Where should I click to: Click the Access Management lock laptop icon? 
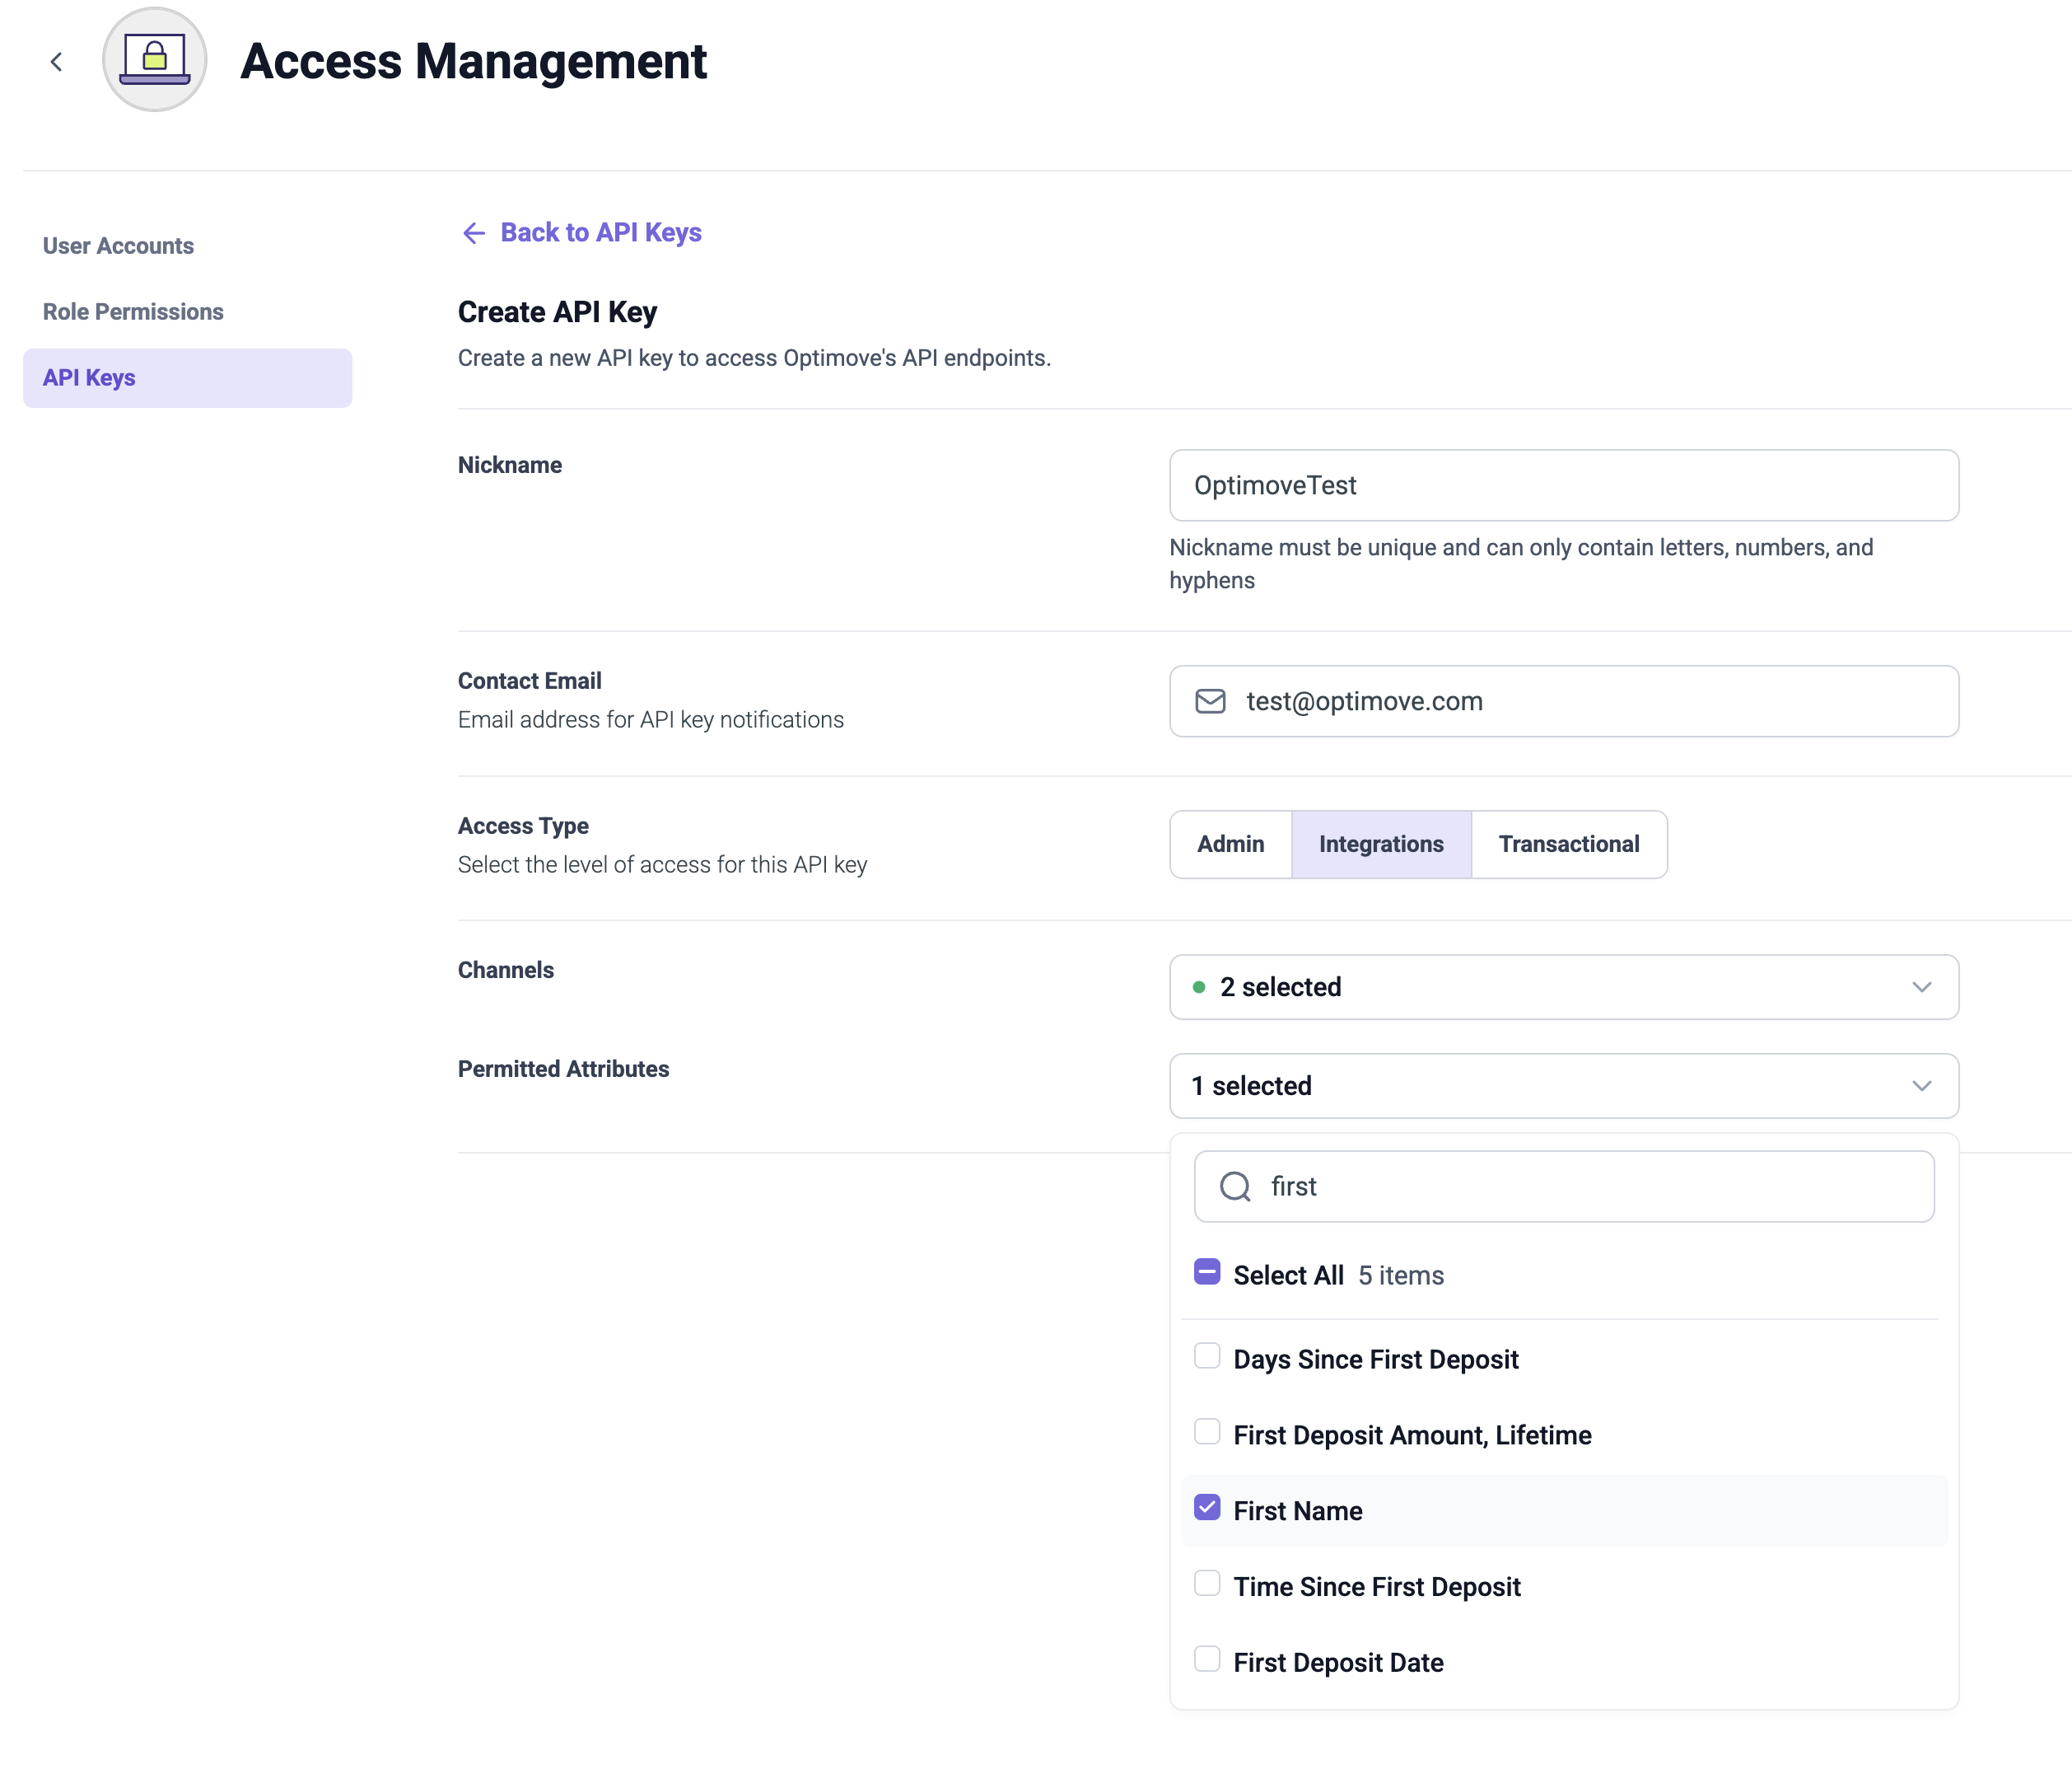(x=155, y=60)
